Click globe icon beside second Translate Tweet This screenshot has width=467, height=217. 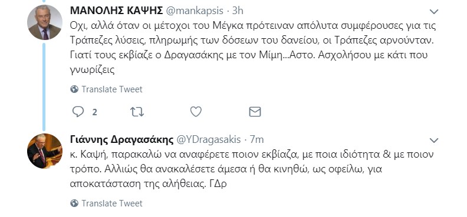coord(74,203)
